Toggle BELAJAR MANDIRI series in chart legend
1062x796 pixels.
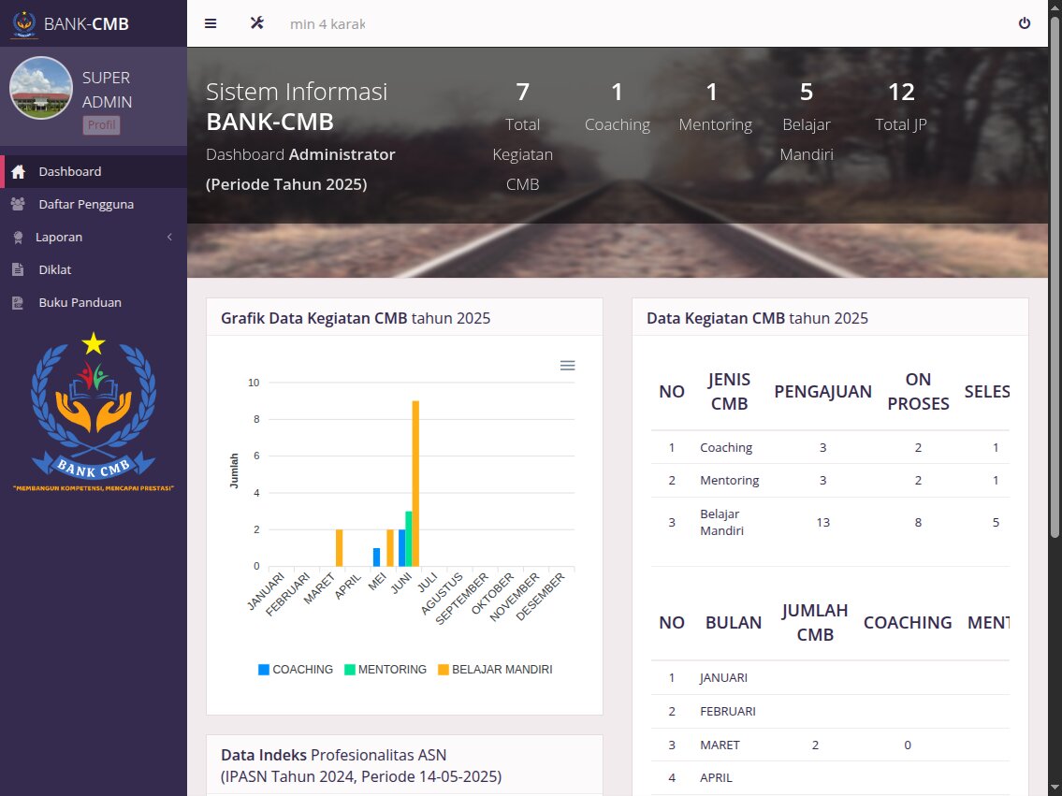click(x=495, y=670)
